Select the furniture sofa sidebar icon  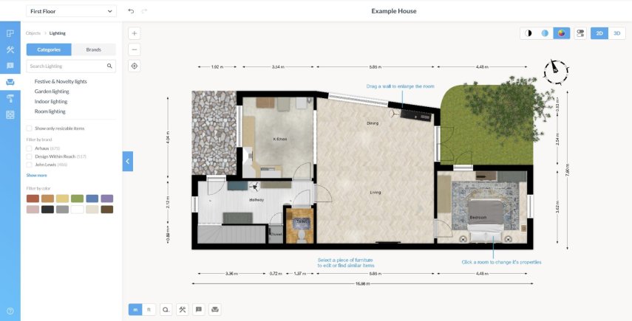tap(10, 82)
